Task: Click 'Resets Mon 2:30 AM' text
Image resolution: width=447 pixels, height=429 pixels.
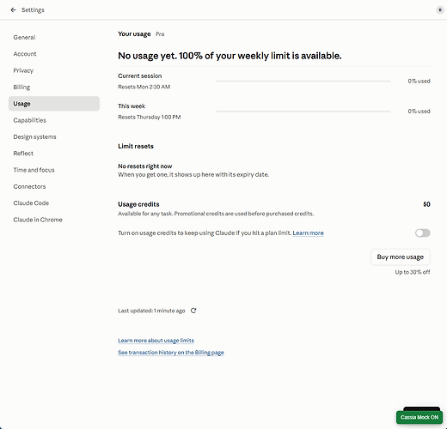Action: pos(144,87)
